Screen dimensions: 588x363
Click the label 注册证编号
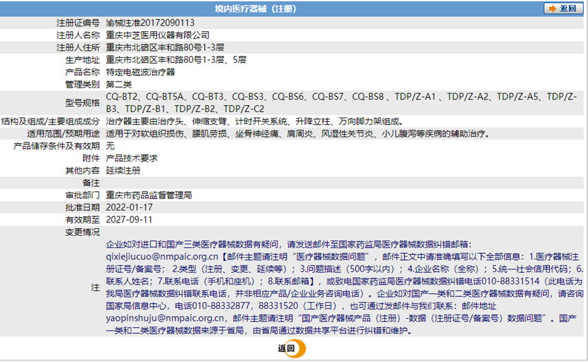click(x=78, y=23)
